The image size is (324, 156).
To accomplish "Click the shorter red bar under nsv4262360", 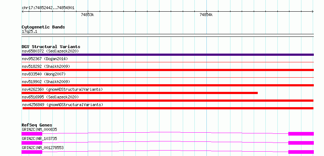I will click(140, 93).
